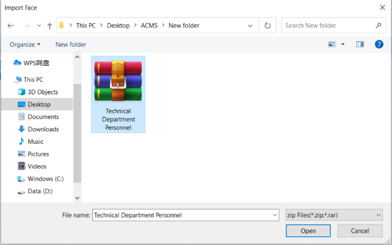Image resolution: width=392 pixels, height=245 pixels.
Task: Click the search magnifier icon
Action: 379,25
